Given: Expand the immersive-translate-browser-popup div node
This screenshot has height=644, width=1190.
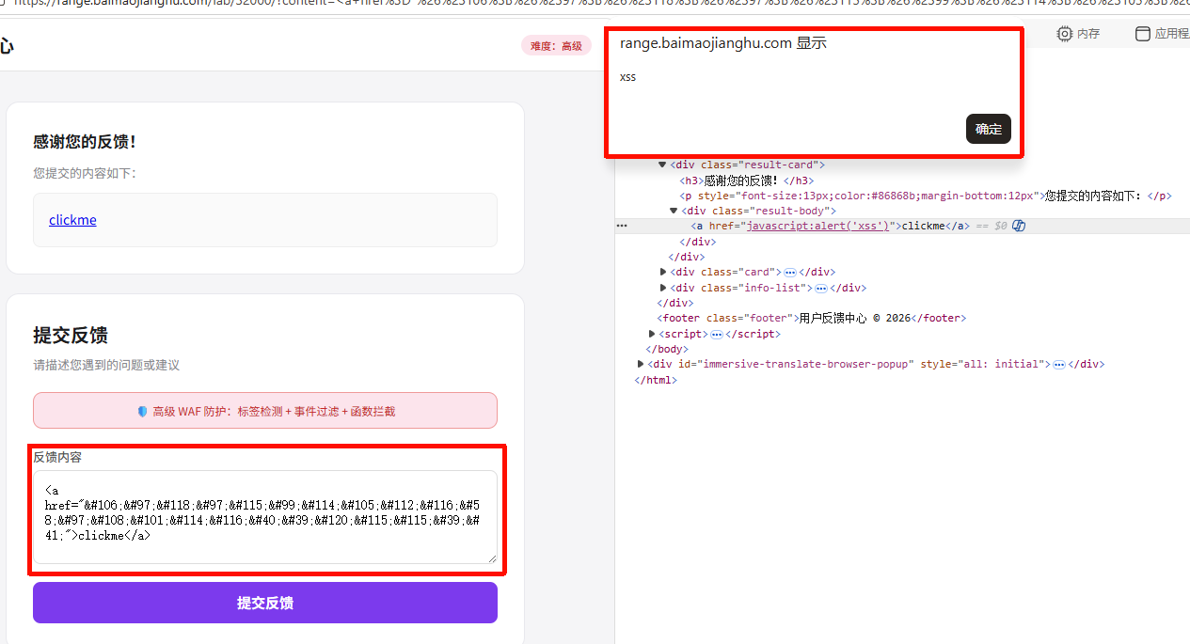Looking at the screenshot, I should [x=642, y=364].
